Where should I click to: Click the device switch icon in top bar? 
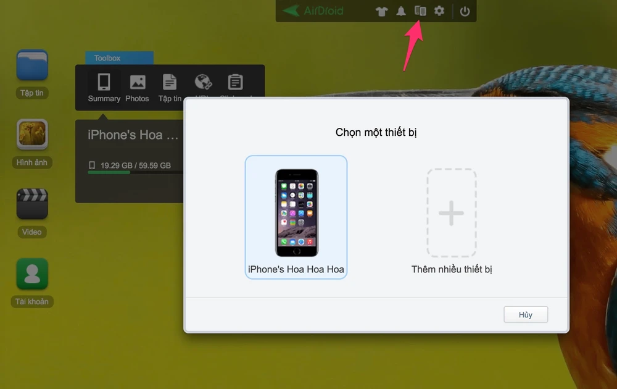[x=420, y=11]
